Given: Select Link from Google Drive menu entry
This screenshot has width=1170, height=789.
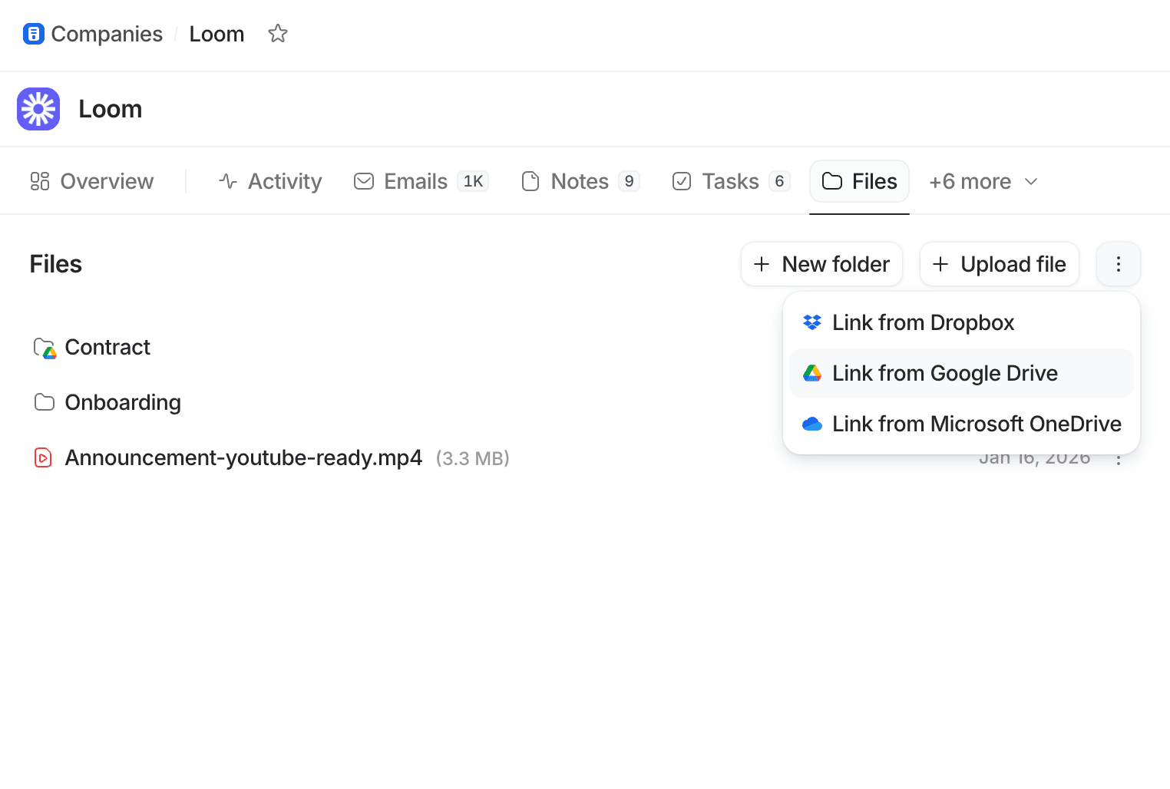Looking at the screenshot, I should click(945, 373).
